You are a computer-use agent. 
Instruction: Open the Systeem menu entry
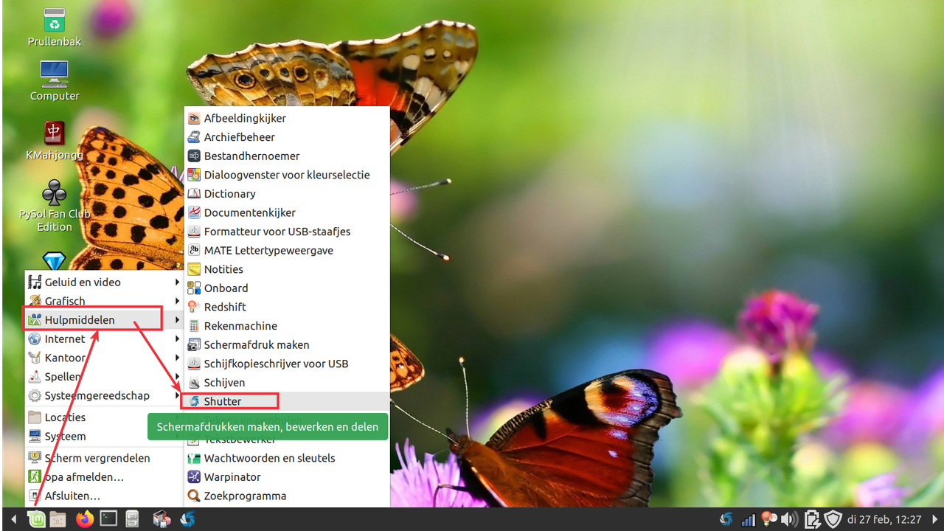tap(103, 437)
